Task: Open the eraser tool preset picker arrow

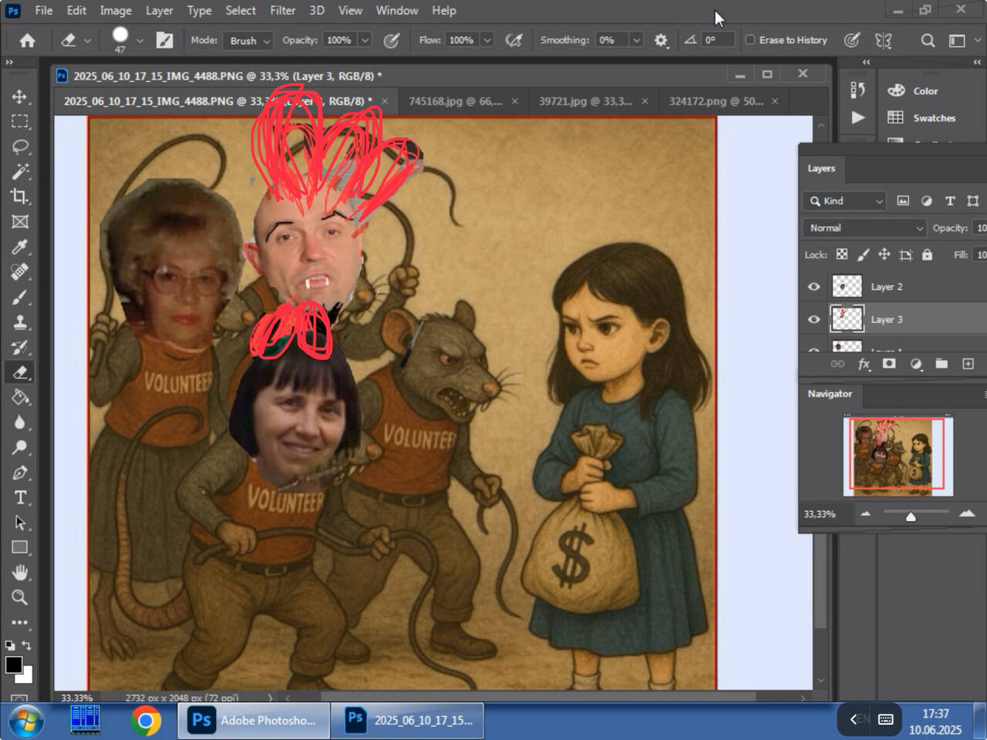Action: tap(87, 40)
